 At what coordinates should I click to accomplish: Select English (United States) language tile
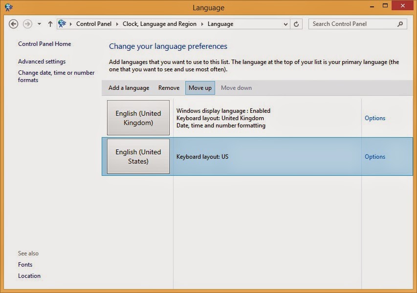tap(138, 156)
